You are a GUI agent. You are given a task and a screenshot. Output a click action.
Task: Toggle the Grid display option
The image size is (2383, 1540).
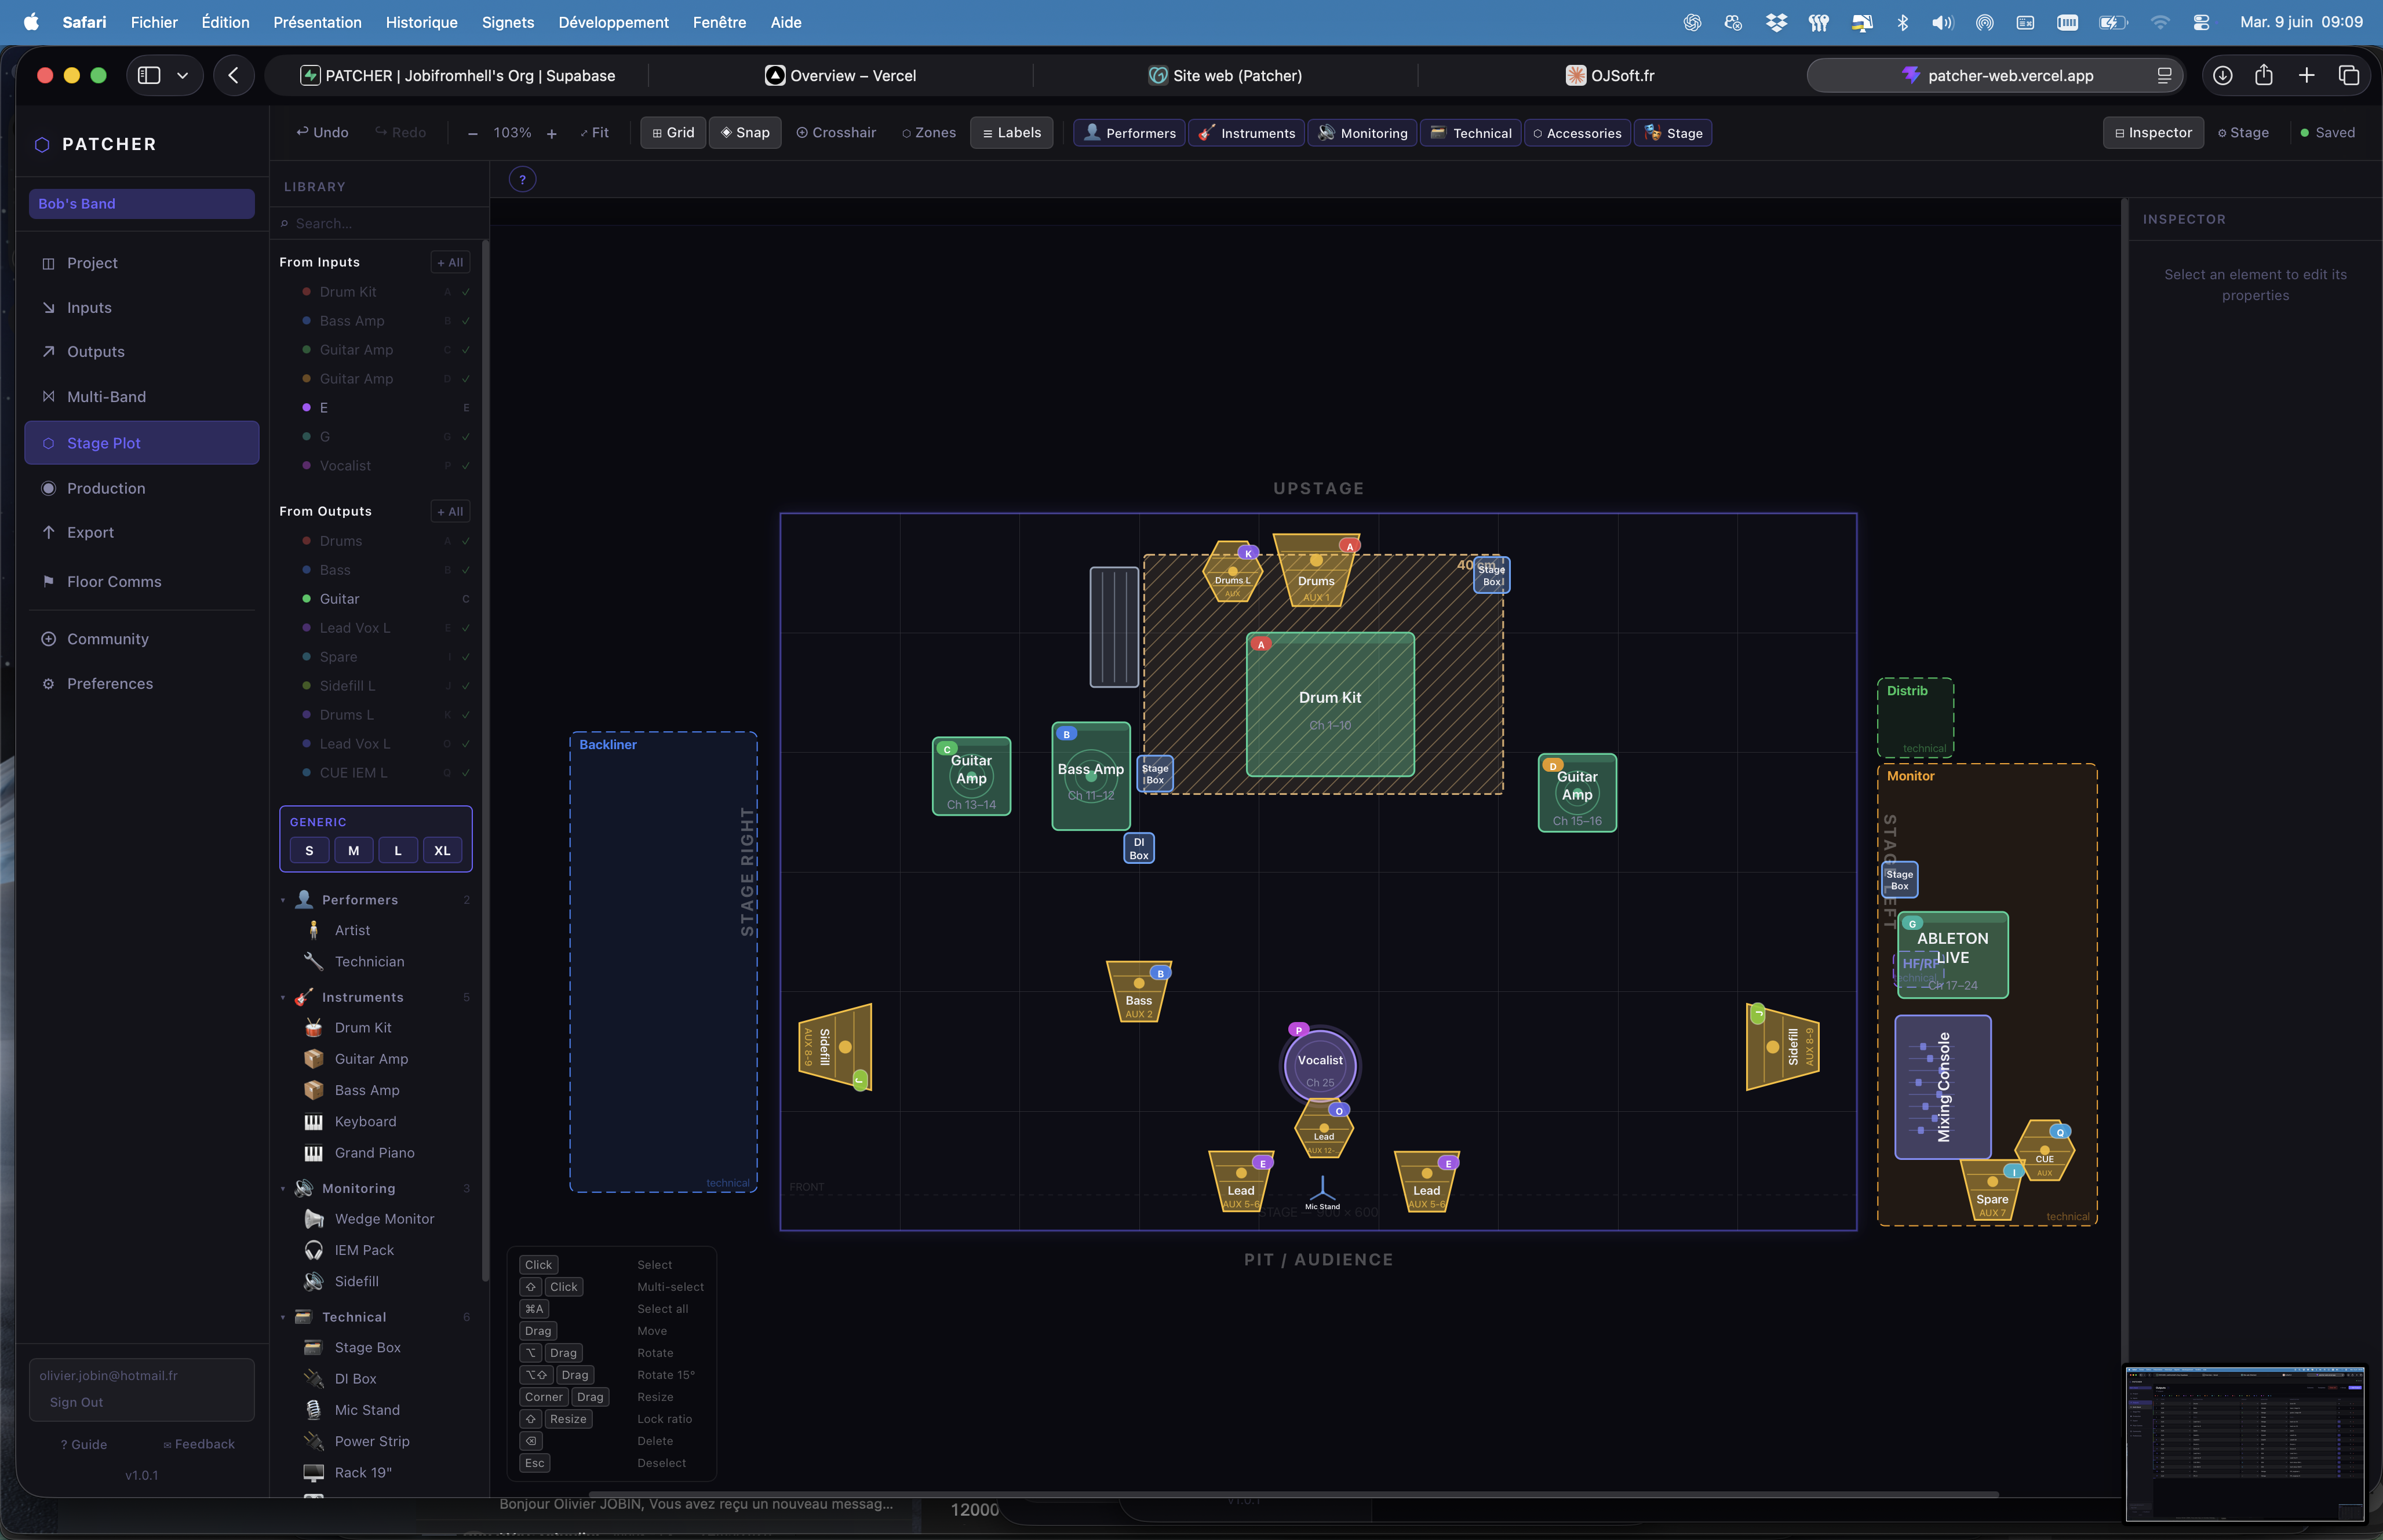pyautogui.click(x=673, y=133)
